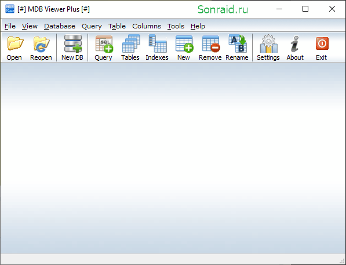Open the Settings gear icon

pyautogui.click(x=268, y=43)
